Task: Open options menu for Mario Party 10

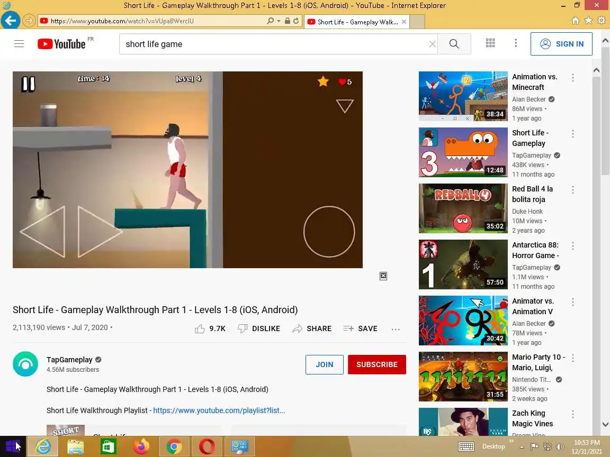Action: coord(572,358)
